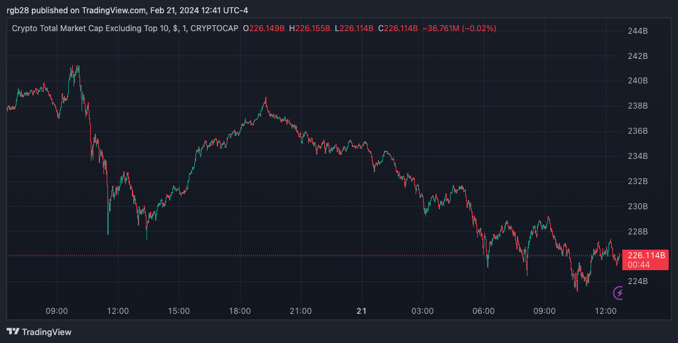Click the High value H226.155B

click(309, 28)
